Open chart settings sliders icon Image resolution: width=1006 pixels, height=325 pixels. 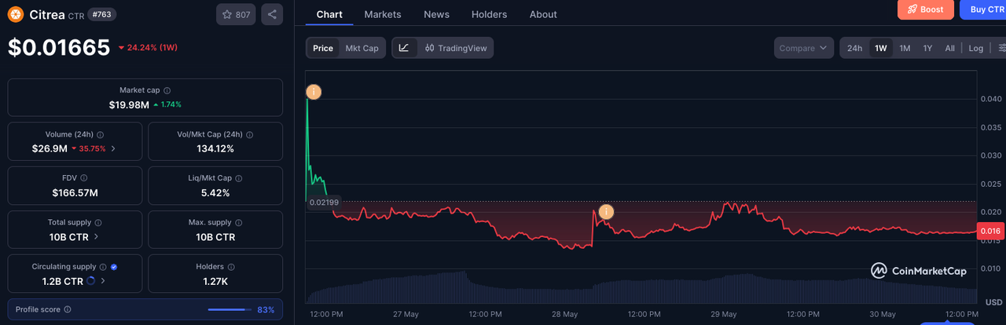(x=1003, y=48)
